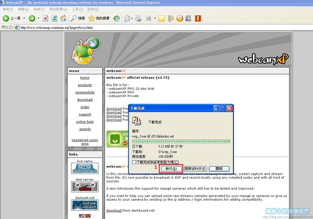This screenshot has width=313, height=219.
Task: Click the Refresh page icon
Action: point(54,18)
